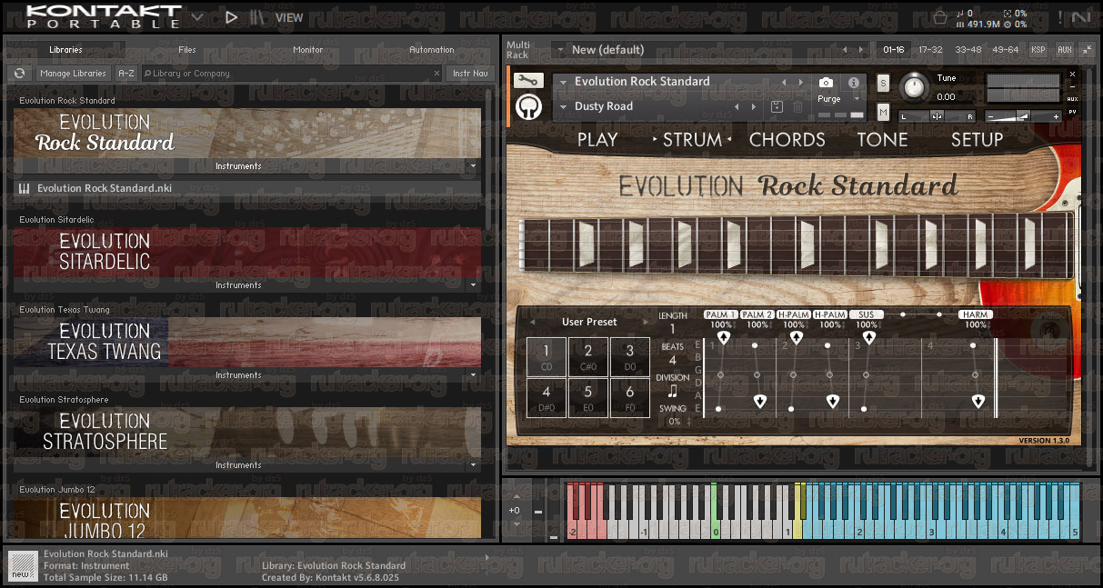The height and width of the screenshot is (588, 1103).
Task: Select strum pattern slot 5 E0
Action: tap(588, 398)
